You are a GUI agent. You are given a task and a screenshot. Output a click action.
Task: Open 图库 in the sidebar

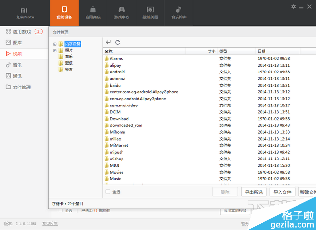pyautogui.click(x=24, y=42)
